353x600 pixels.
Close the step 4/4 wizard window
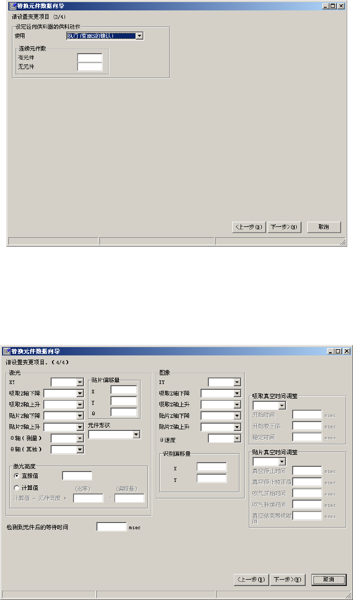(x=346, y=351)
